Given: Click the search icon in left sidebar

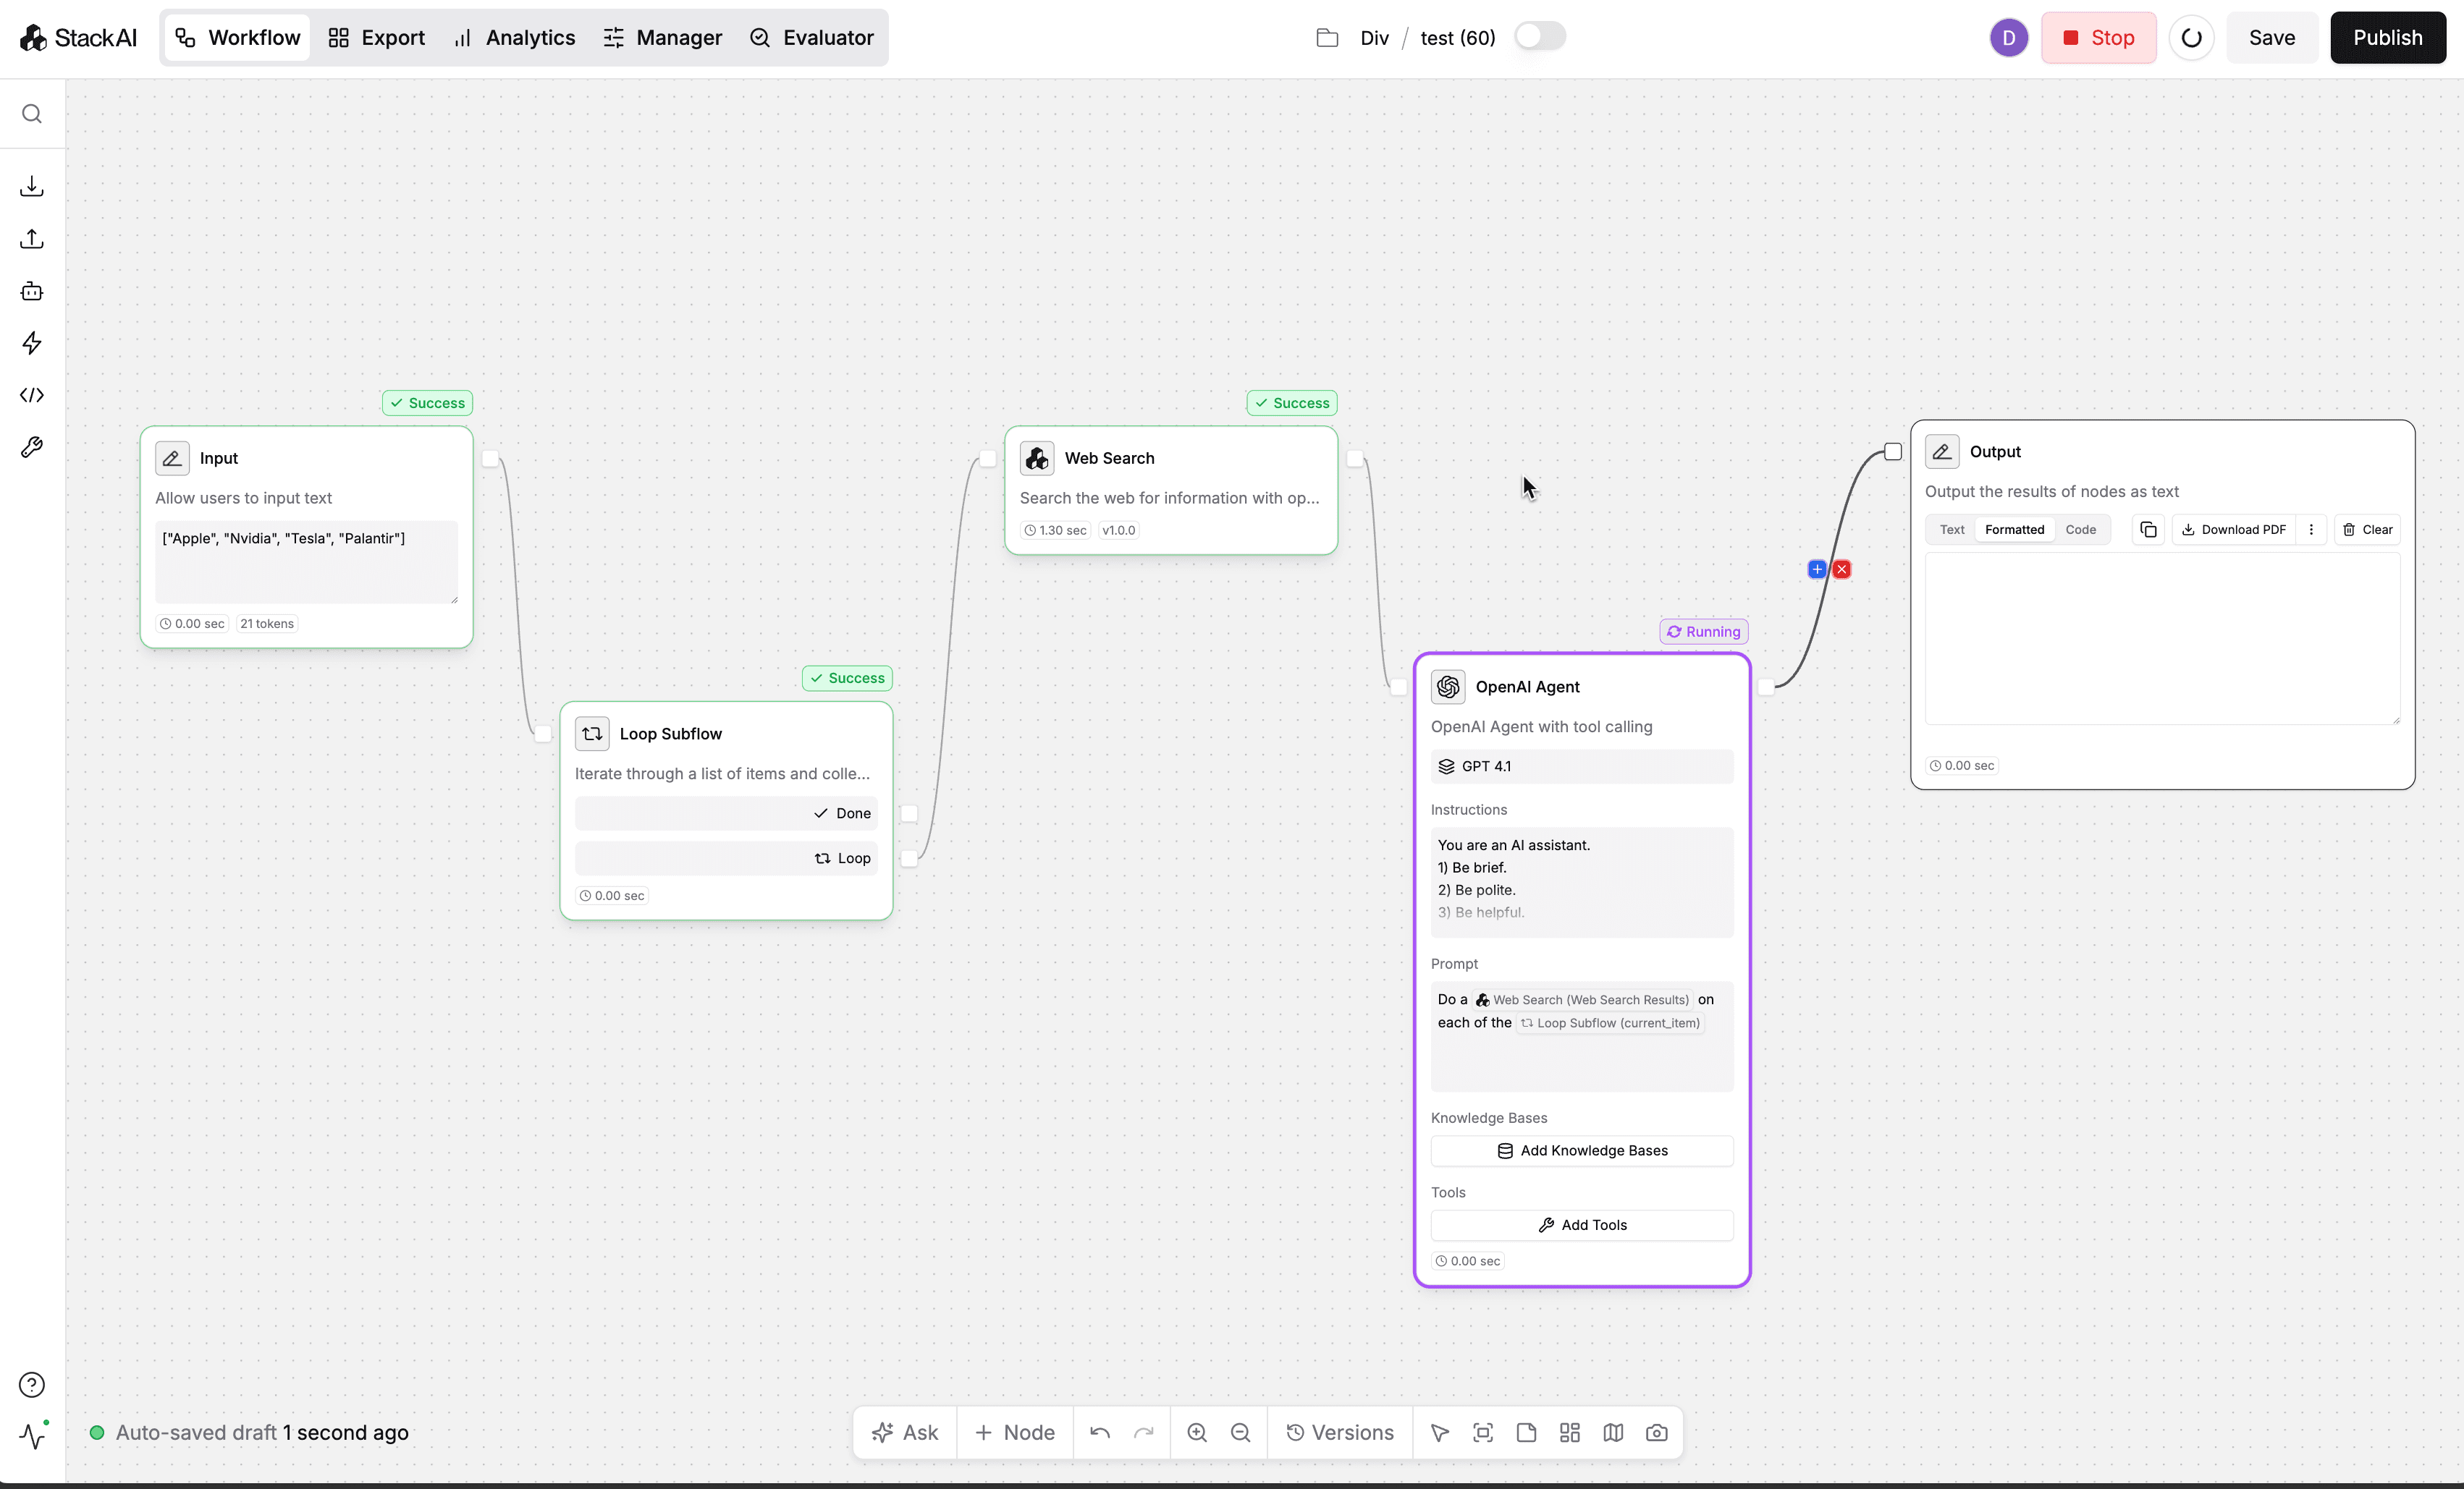Looking at the screenshot, I should [x=32, y=114].
